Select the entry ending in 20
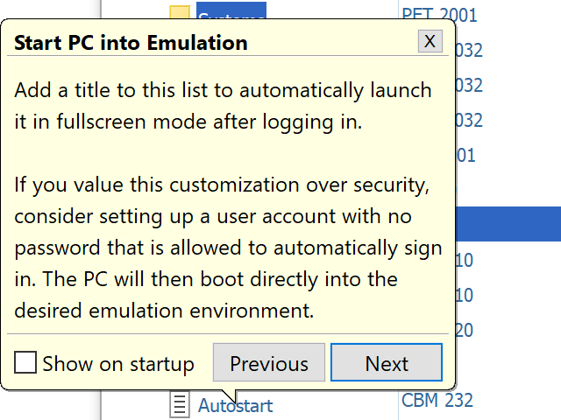Screen dimensions: 561x420 pyautogui.click(x=465, y=330)
